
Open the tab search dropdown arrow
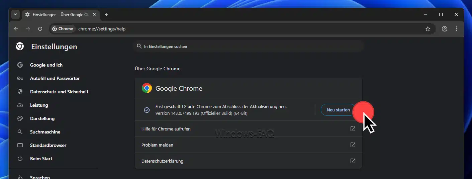coord(15,15)
